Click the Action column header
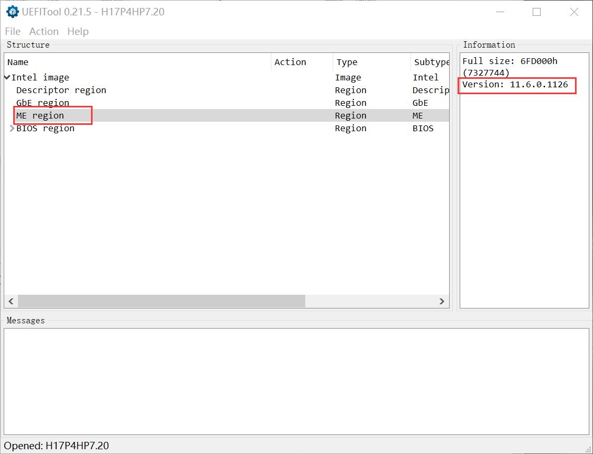This screenshot has height=454, width=593. pyautogui.click(x=302, y=62)
